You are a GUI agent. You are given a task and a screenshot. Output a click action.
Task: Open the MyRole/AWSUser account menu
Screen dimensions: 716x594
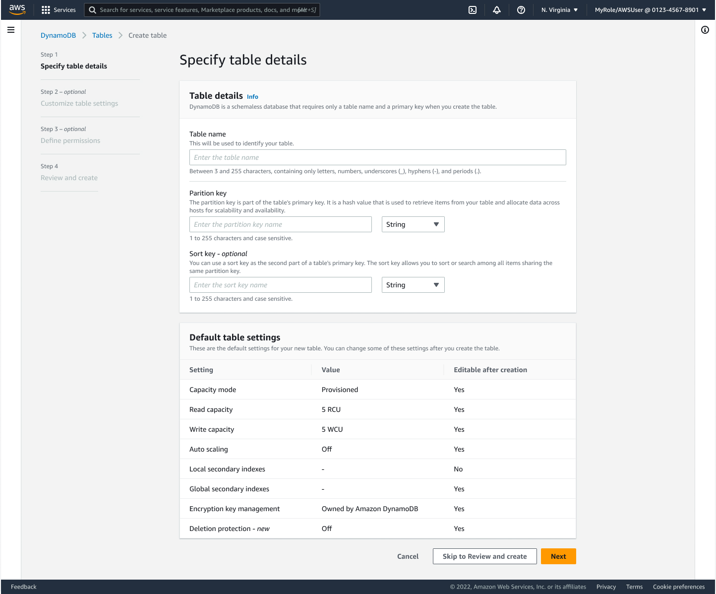[x=650, y=9]
